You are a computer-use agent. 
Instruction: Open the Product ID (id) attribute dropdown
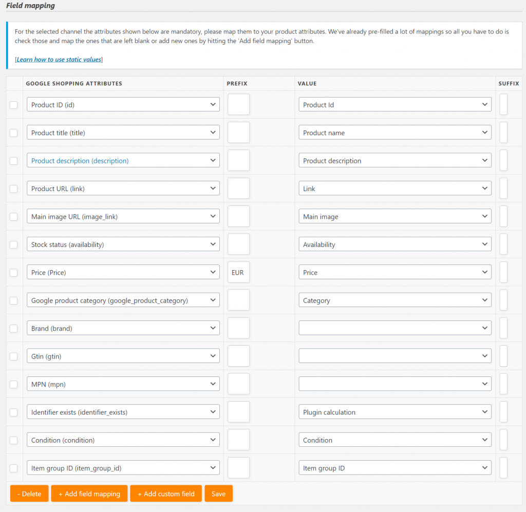click(123, 105)
